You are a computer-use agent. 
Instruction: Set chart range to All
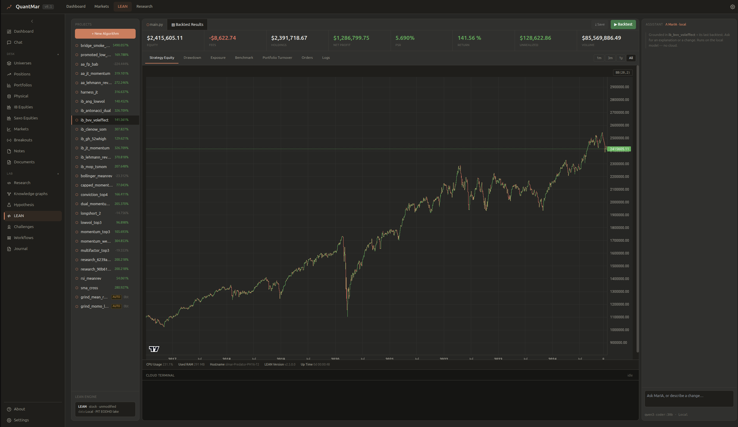tap(631, 58)
